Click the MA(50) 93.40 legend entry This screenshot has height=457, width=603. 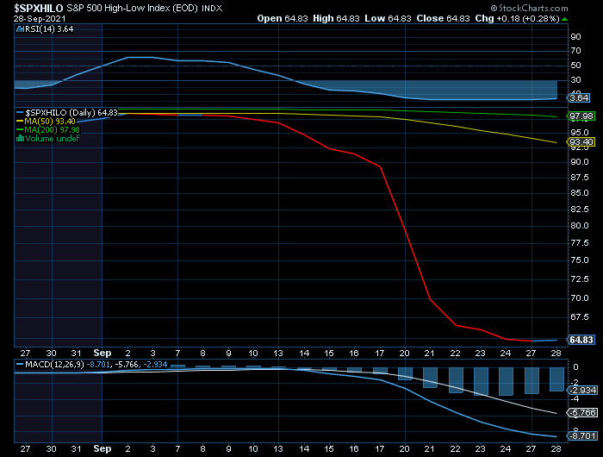[50, 122]
